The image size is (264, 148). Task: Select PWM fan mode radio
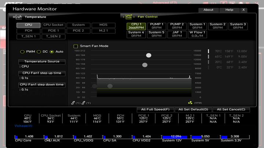(22, 52)
